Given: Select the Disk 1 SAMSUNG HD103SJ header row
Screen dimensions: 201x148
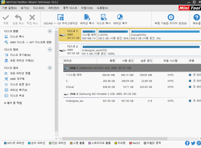Looking at the screenshot, I should (x=132, y=68).
